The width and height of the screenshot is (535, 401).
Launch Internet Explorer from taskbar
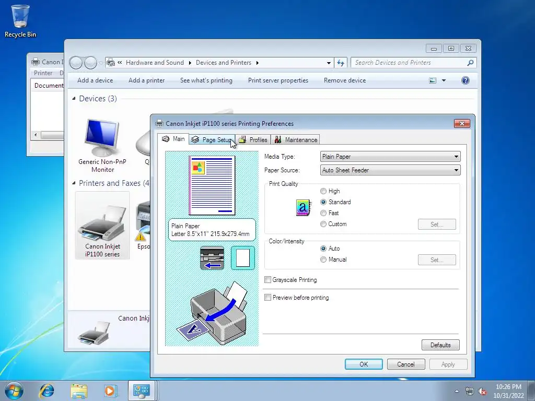point(46,391)
